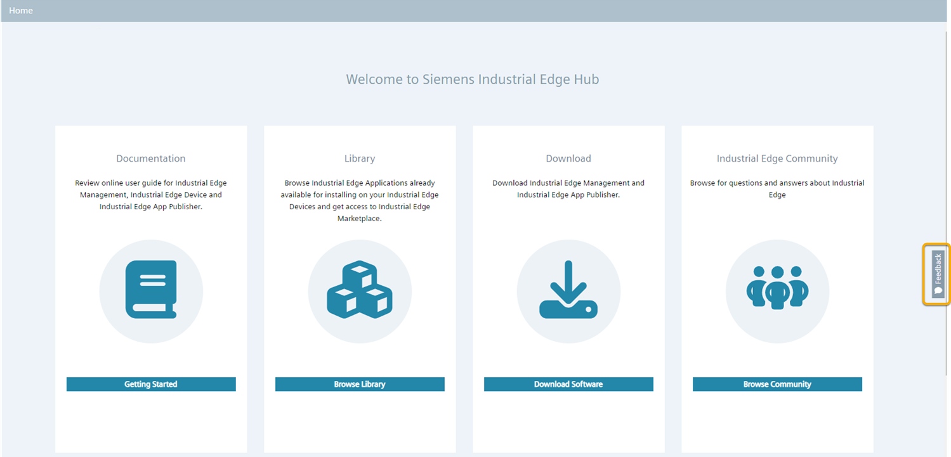Click the Welcome to Siemens Industrial Edge Hub heading

click(x=472, y=79)
